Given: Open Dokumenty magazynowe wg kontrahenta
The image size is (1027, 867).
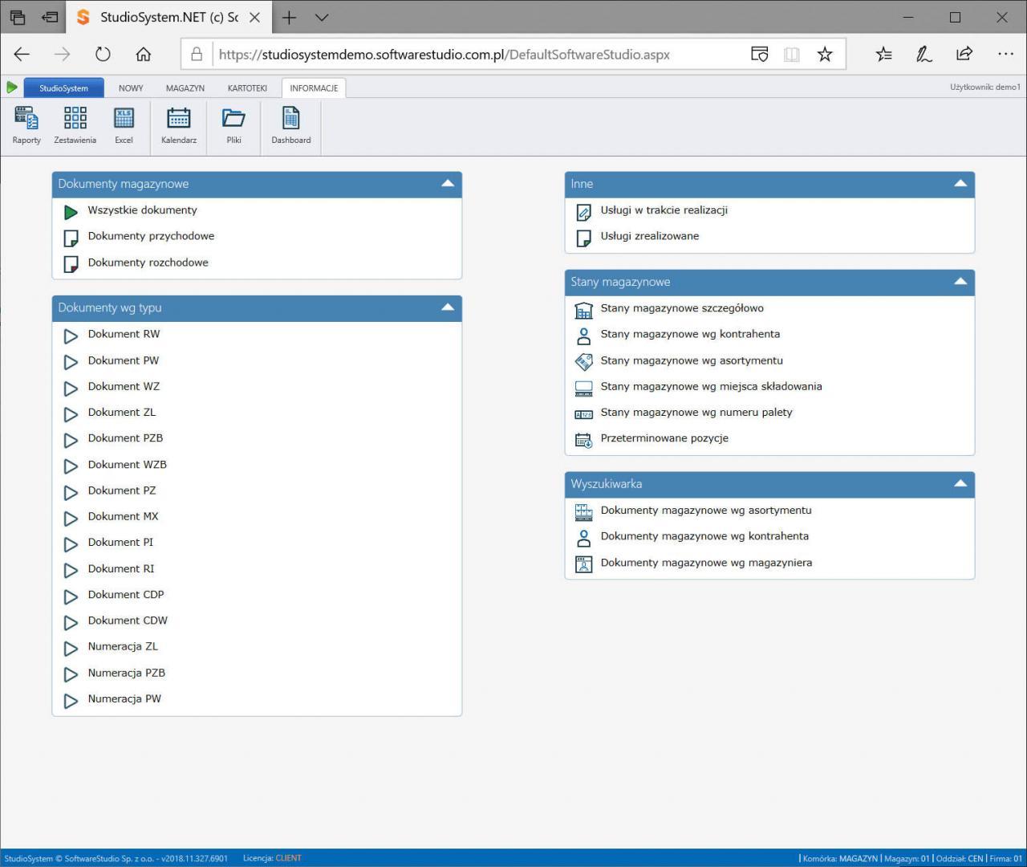Looking at the screenshot, I should (704, 535).
